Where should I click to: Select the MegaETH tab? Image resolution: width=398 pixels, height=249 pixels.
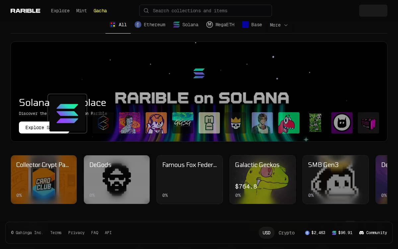pos(220,25)
